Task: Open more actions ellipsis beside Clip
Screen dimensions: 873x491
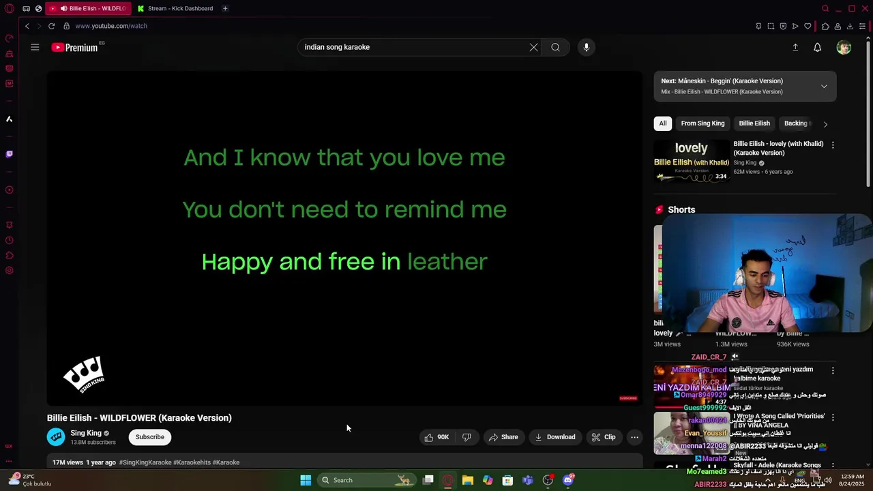Action: (x=634, y=437)
